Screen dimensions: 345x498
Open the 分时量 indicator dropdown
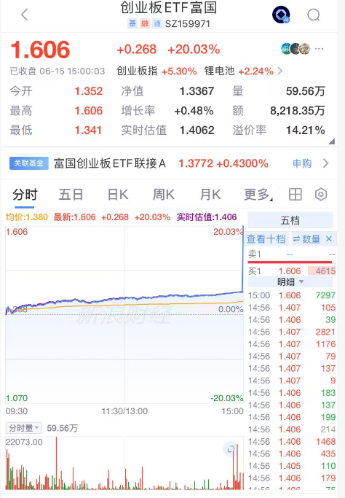coord(23,428)
